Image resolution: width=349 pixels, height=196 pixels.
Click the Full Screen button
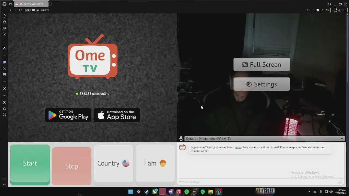pos(261,65)
